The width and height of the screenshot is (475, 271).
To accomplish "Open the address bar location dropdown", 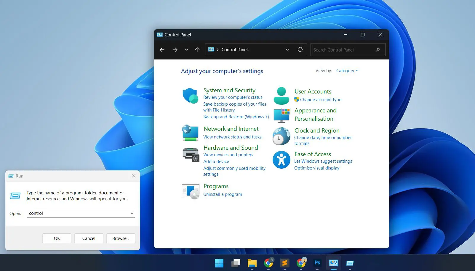I will pos(287,49).
